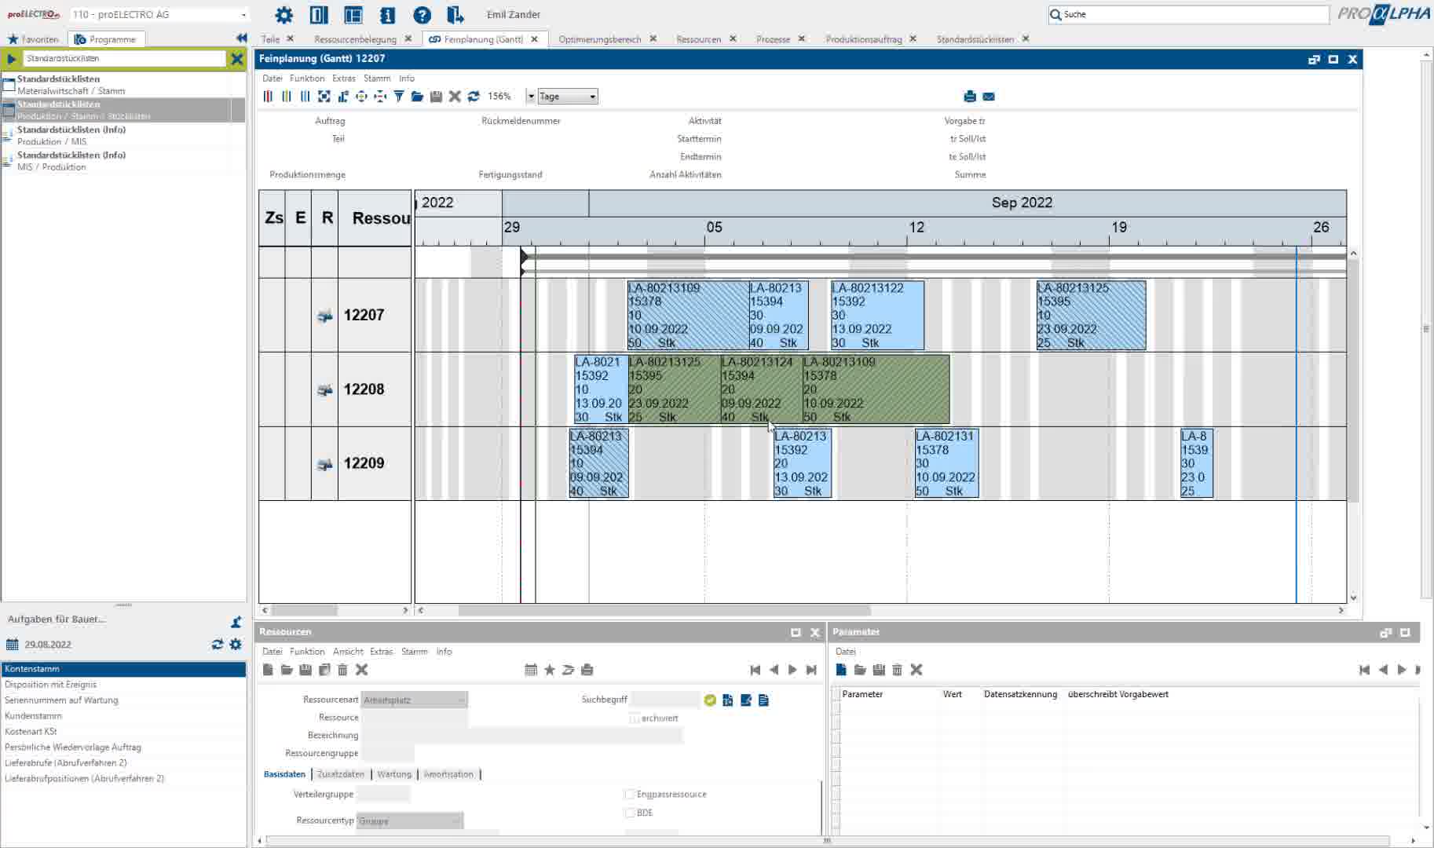The height and width of the screenshot is (848, 1434).
Task: Switch to Favoriten tab
Action: [33, 39]
